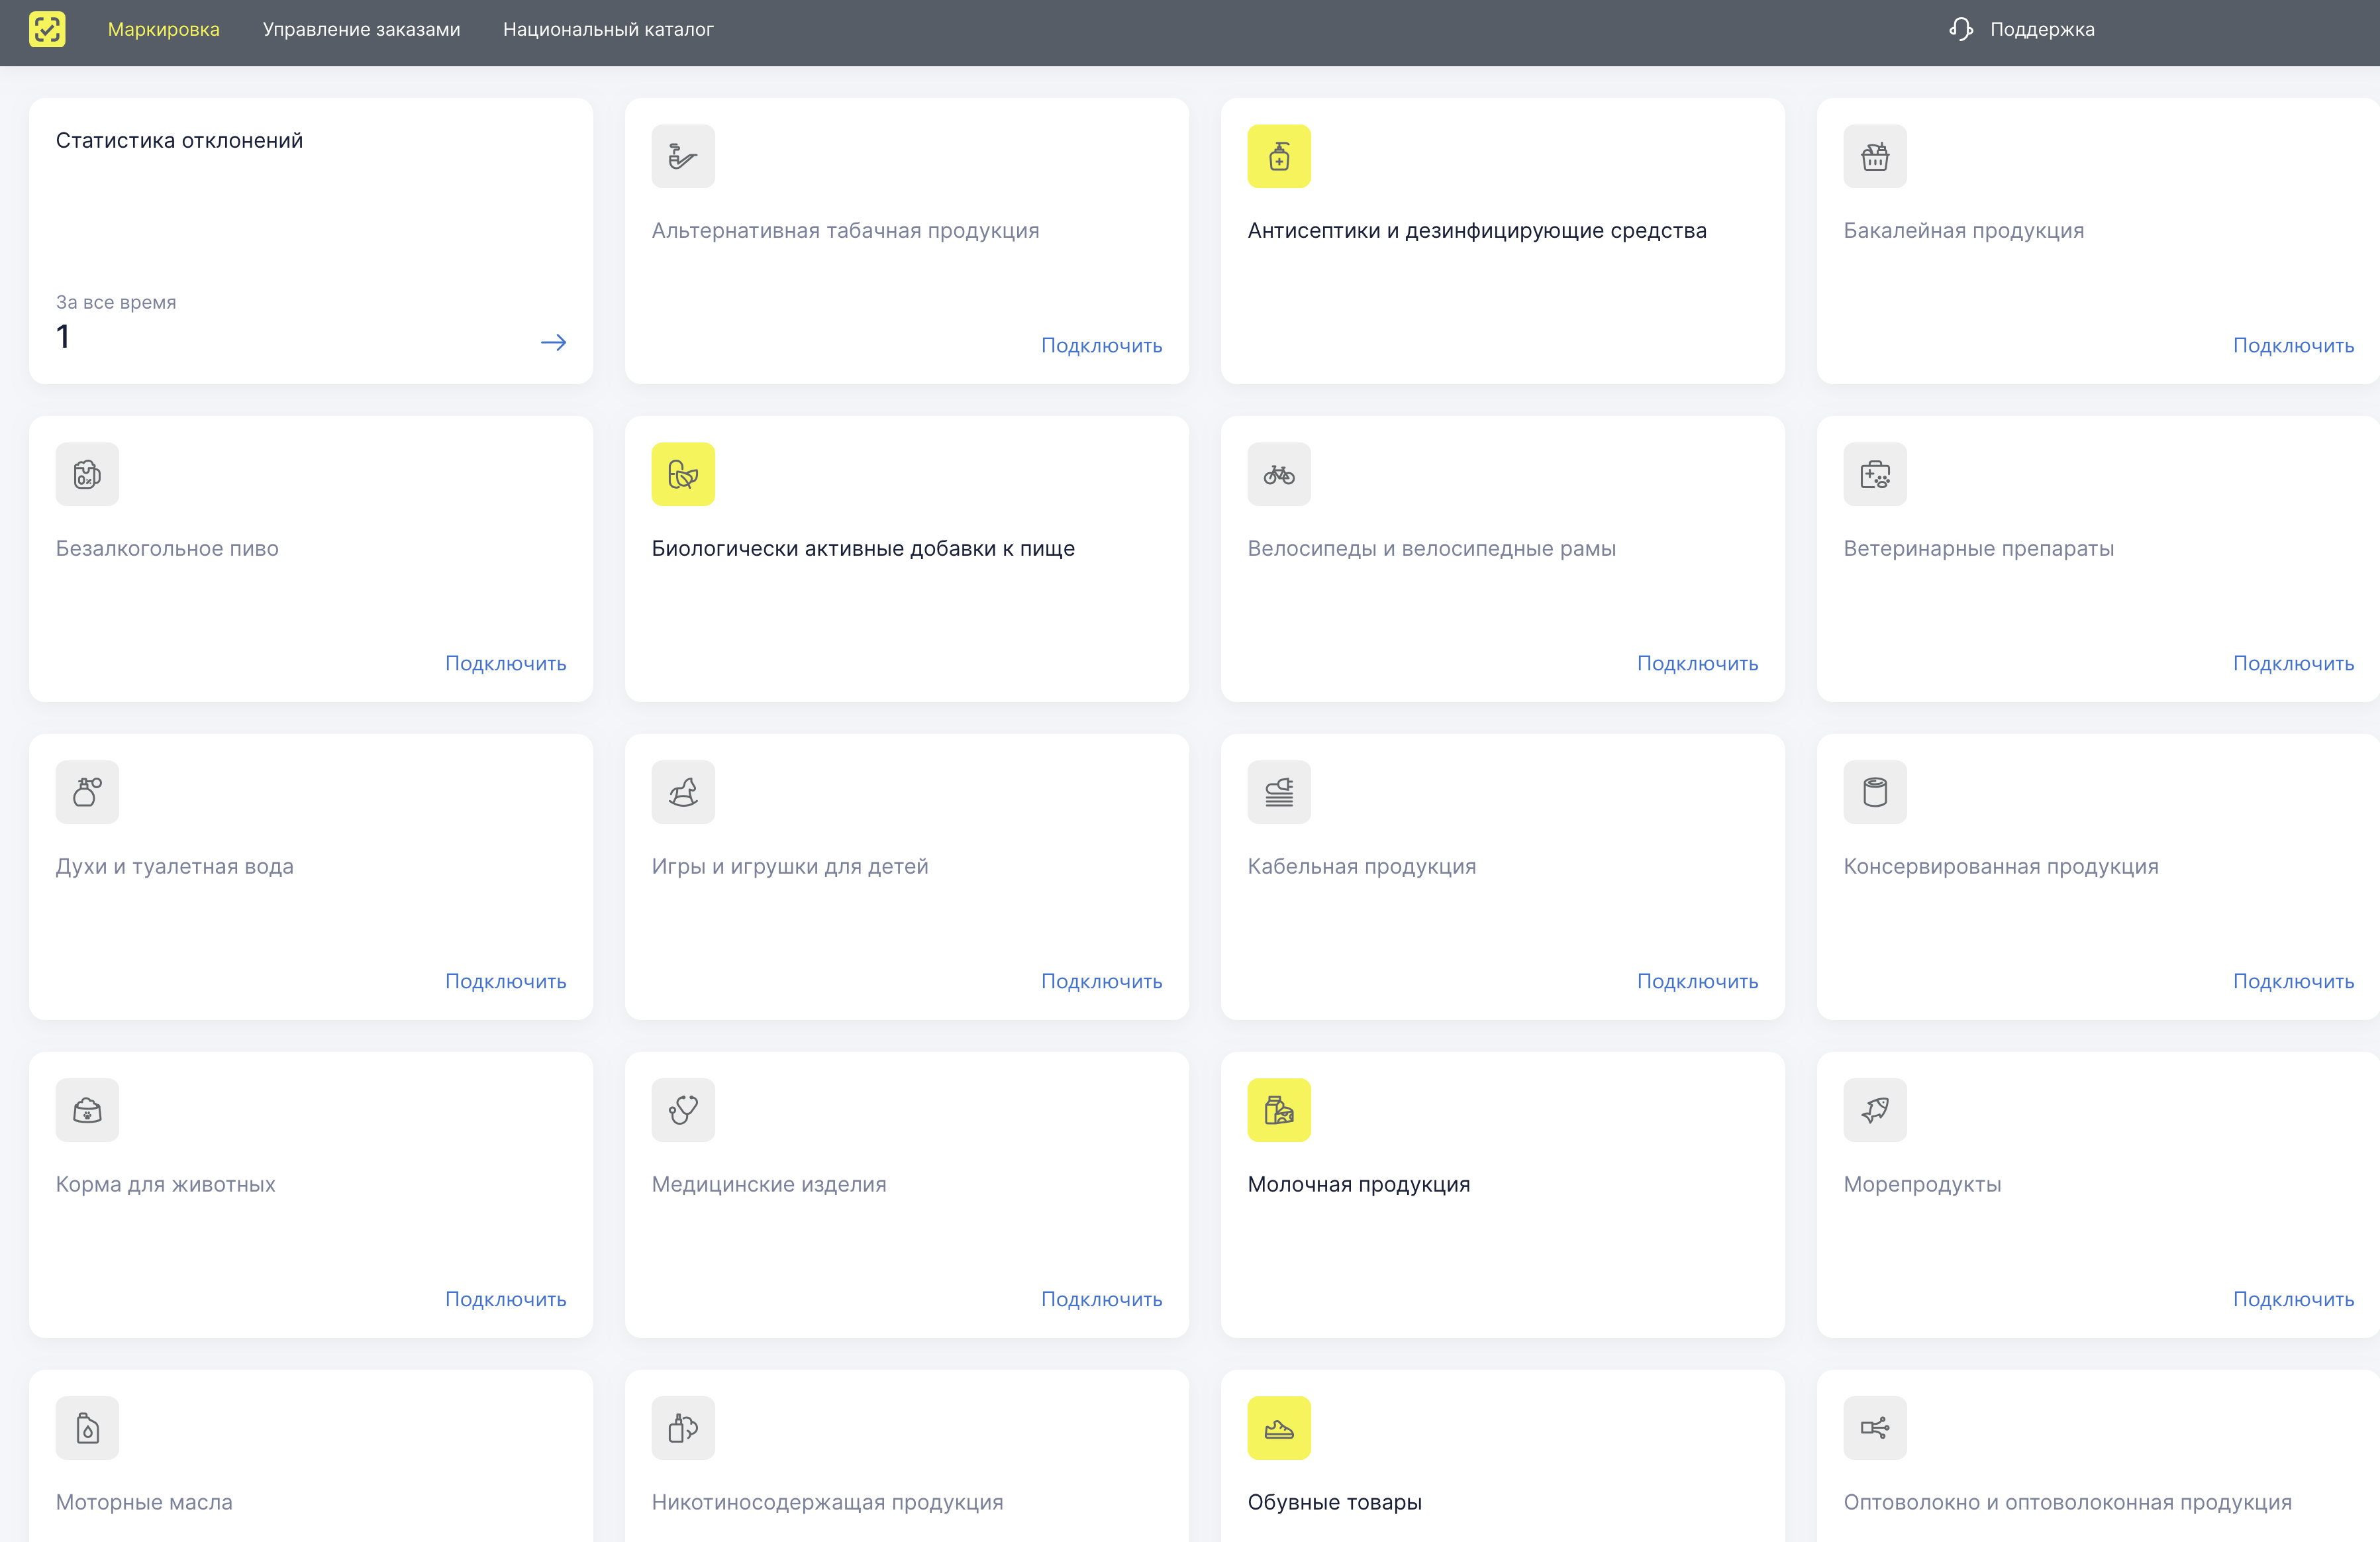Click the pet food bowl icon
This screenshot has width=2380, height=1542.
(x=87, y=1110)
